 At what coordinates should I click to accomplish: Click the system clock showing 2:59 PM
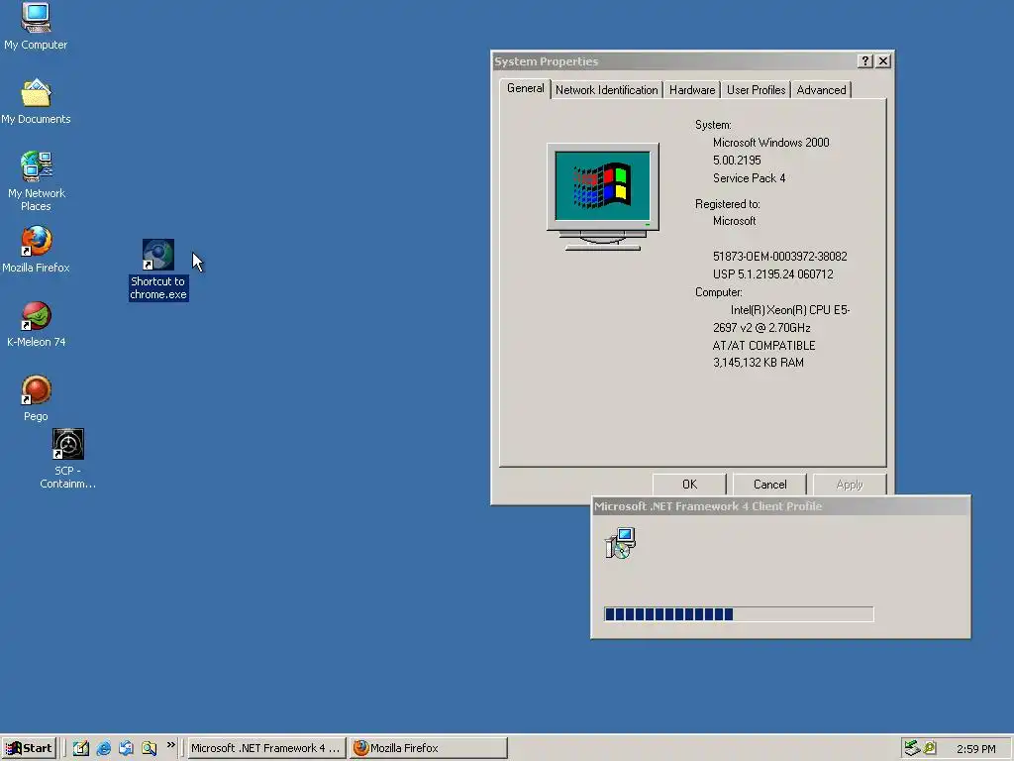pyautogui.click(x=975, y=749)
